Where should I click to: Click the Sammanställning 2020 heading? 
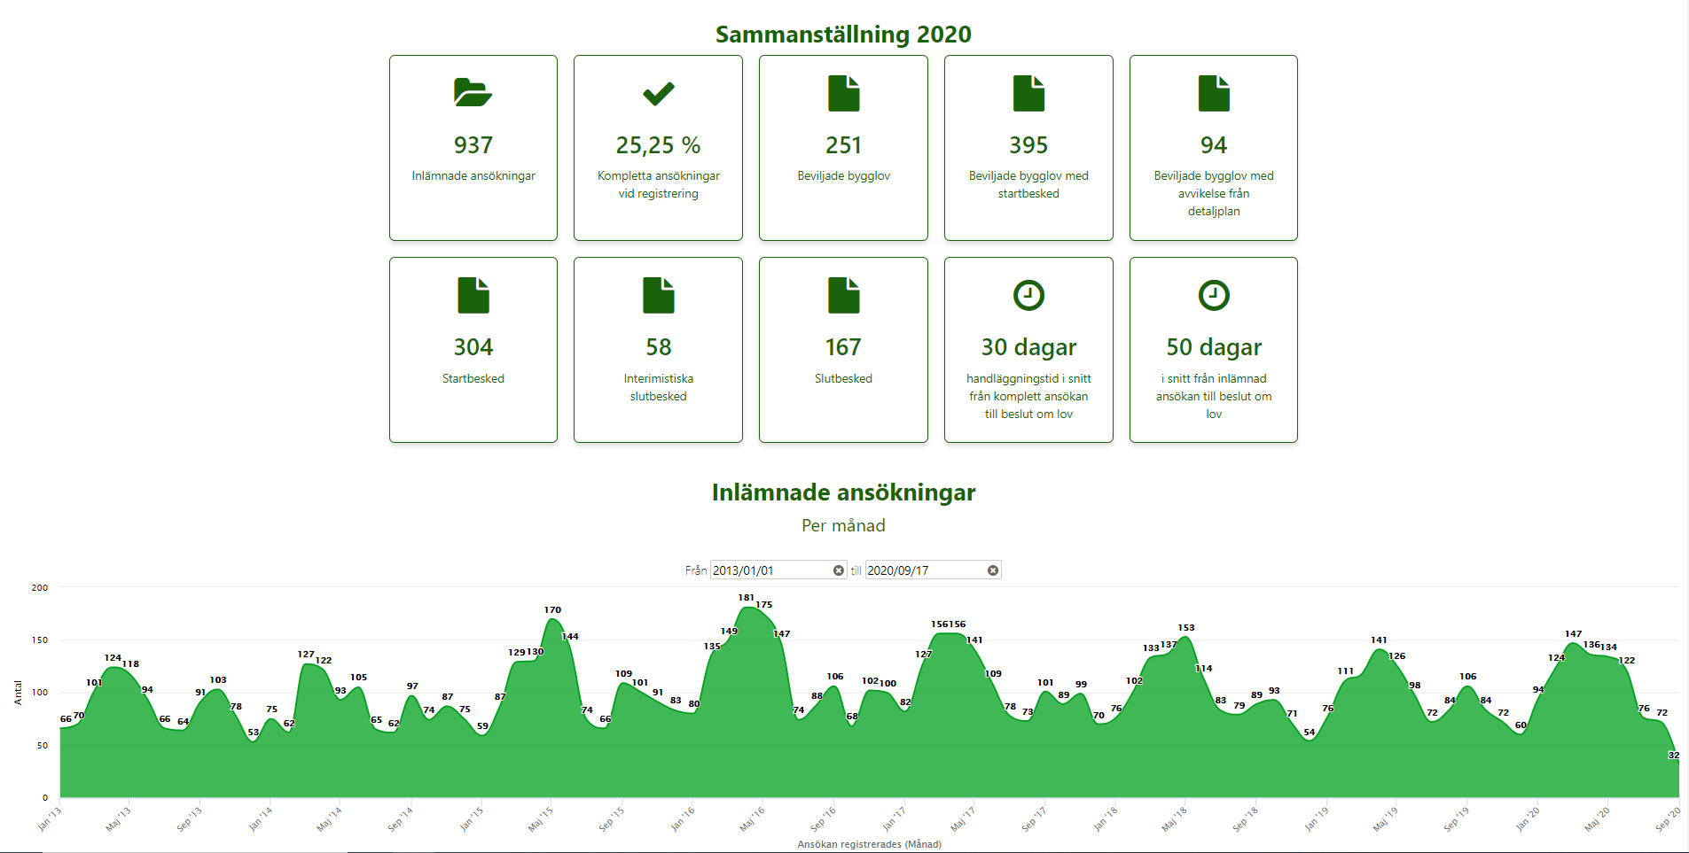[x=843, y=35]
